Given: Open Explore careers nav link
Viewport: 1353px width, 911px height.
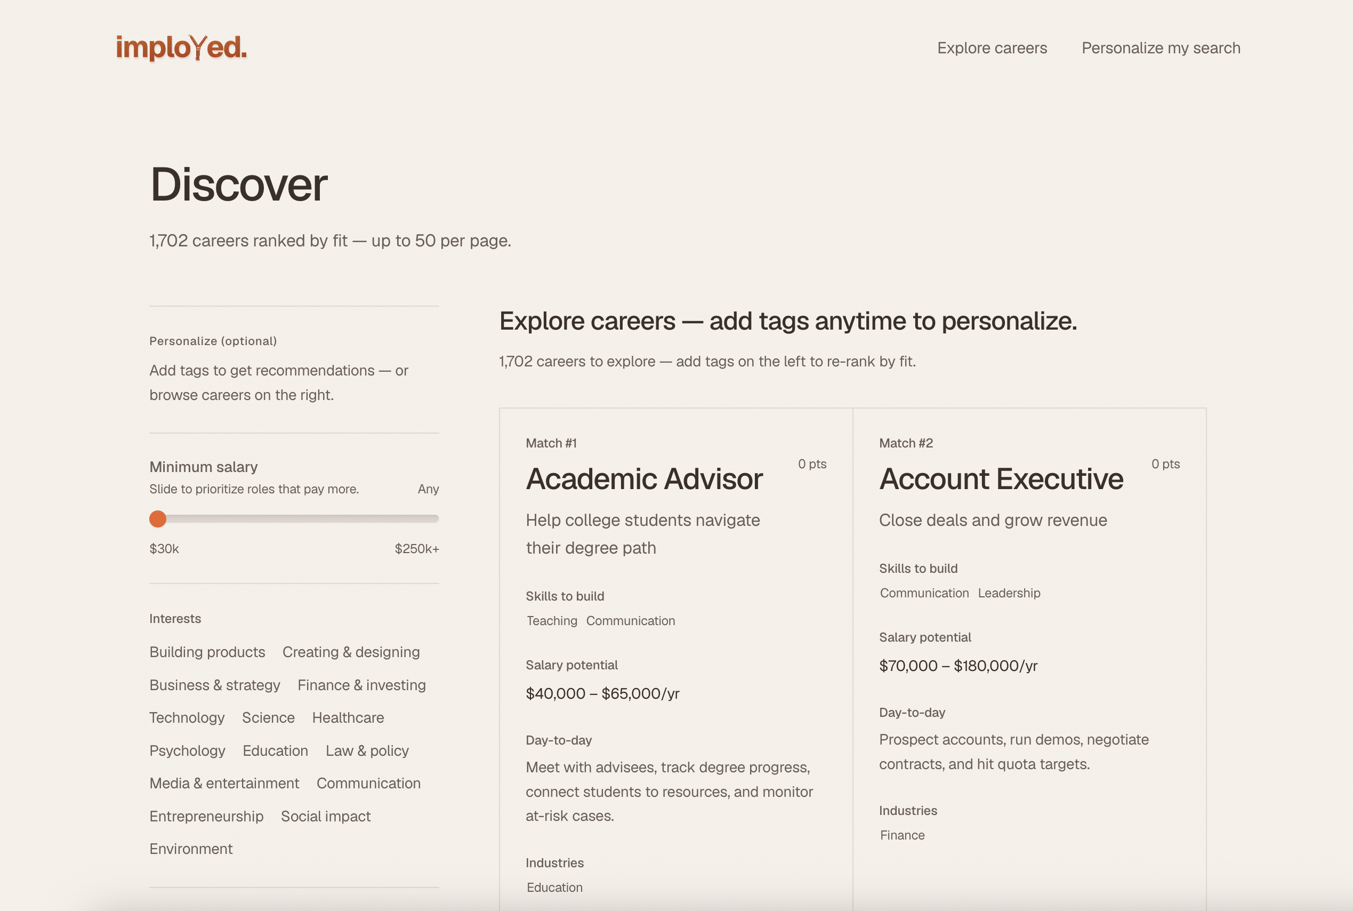Looking at the screenshot, I should pos(992,48).
